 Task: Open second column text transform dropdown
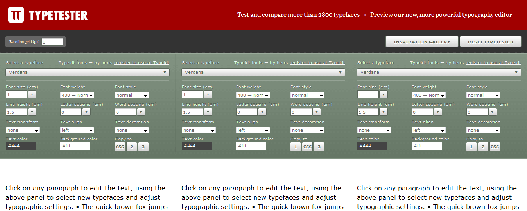click(x=199, y=130)
